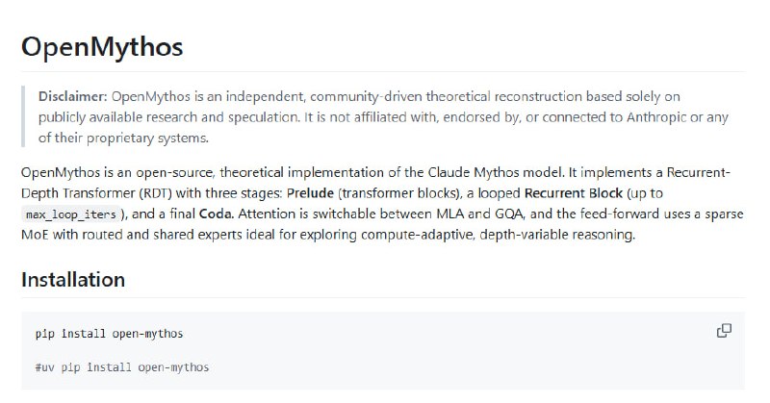Click the OpenMythos main heading
Image resolution: width=770 pixels, height=403 pixels.
coord(101,47)
